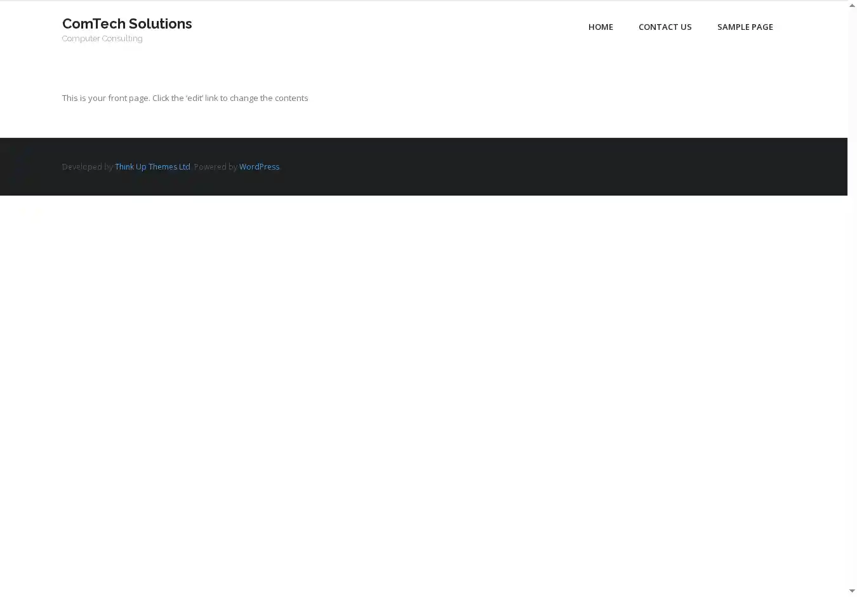Click empty header space left of HOME
857x597 pixels.
pyautogui.click(x=381, y=27)
